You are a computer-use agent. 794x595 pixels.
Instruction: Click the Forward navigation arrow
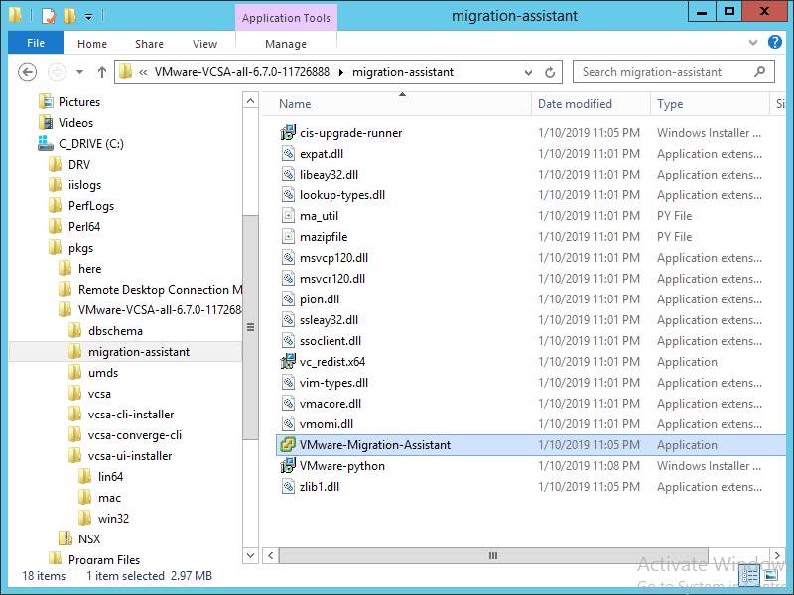pos(57,72)
